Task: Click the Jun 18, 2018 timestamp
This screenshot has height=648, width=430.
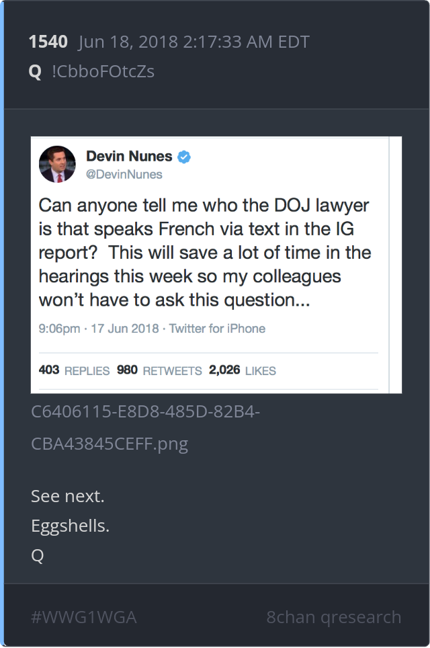Action: (193, 42)
